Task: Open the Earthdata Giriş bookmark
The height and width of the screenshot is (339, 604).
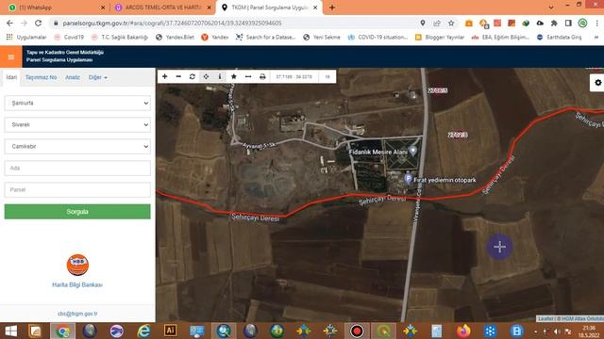Action: tap(559, 37)
